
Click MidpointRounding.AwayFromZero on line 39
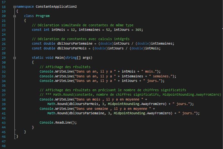[x=136, y=104]
